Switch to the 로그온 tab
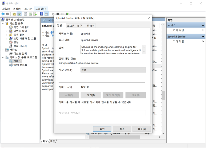The height and width of the screenshot is (148, 206). 71,26
